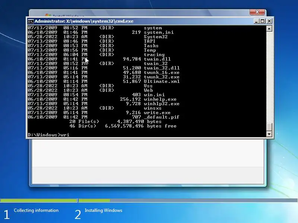This screenshot has height=223, width=298.
Task: Click the winhlp32.exe file entry
Action: [162, 104]
